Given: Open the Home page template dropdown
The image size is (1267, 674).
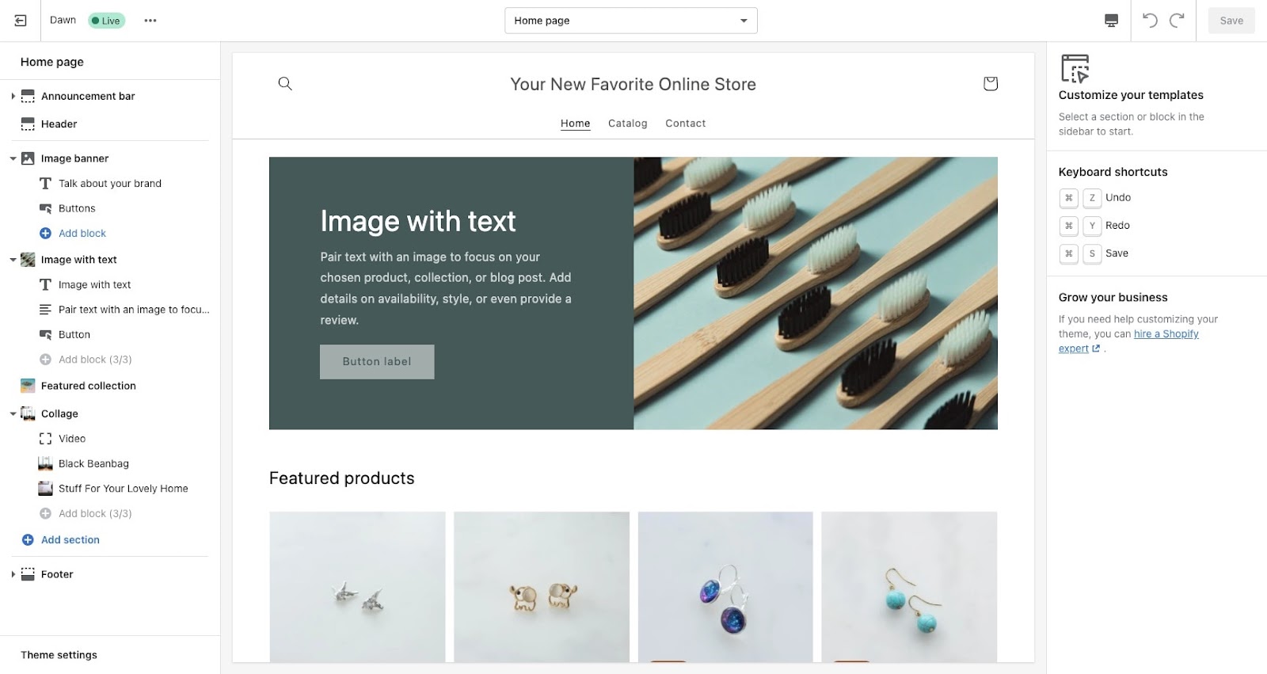Looking at the screenshot, I should click(630, 20).
